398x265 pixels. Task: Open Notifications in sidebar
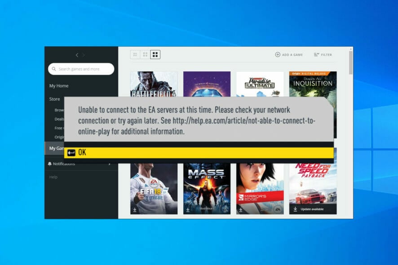[64, 164]
